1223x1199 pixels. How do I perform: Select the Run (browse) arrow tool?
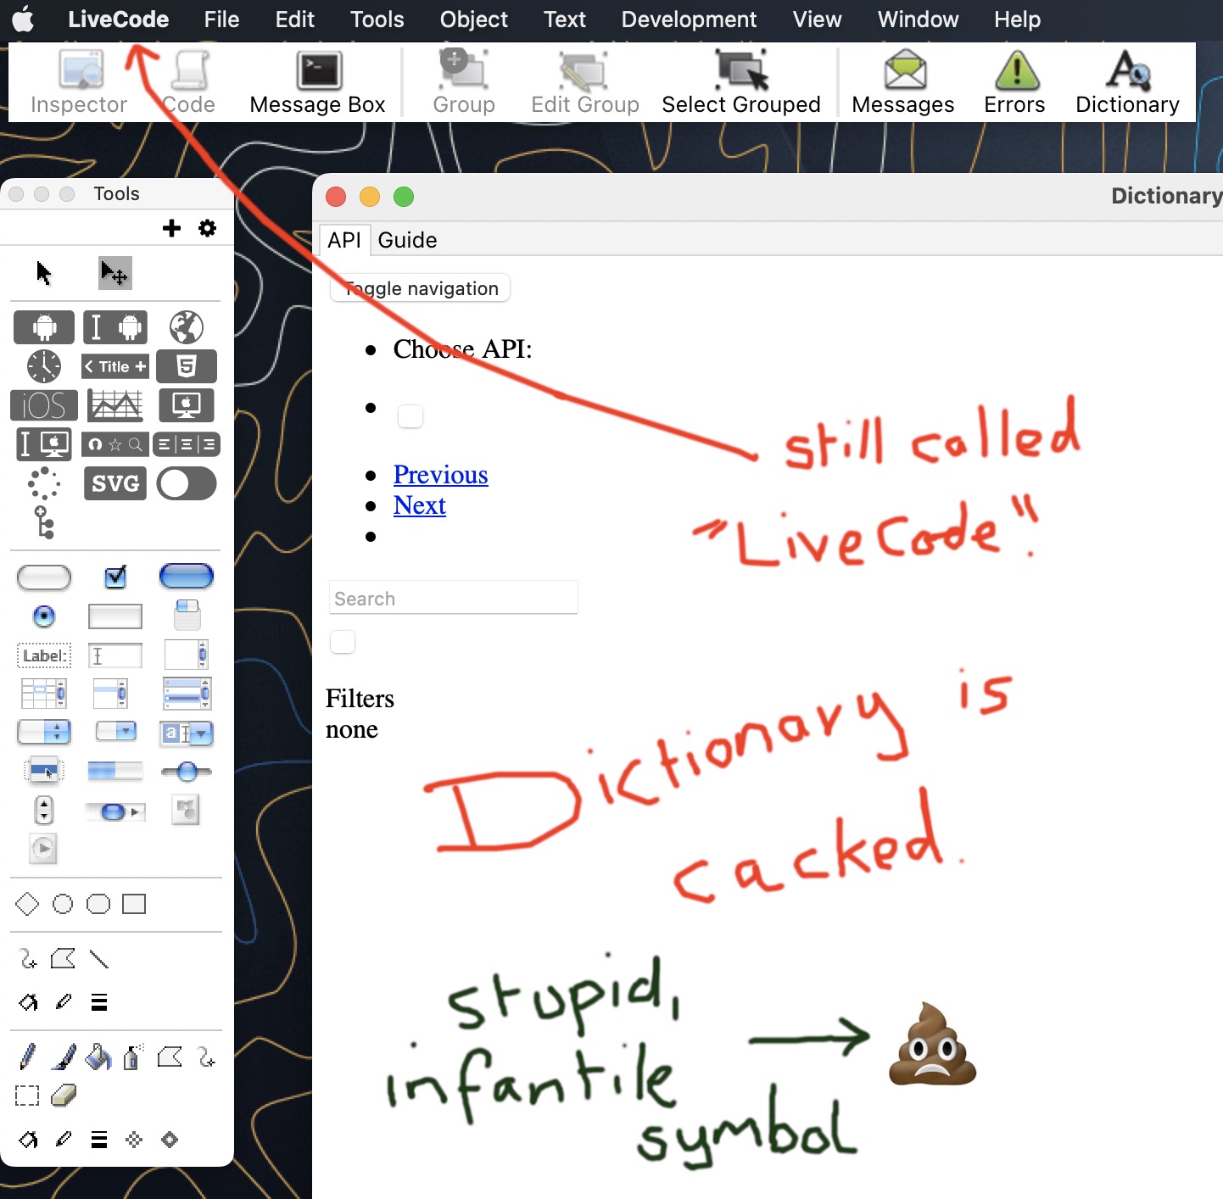pos(44,273)
